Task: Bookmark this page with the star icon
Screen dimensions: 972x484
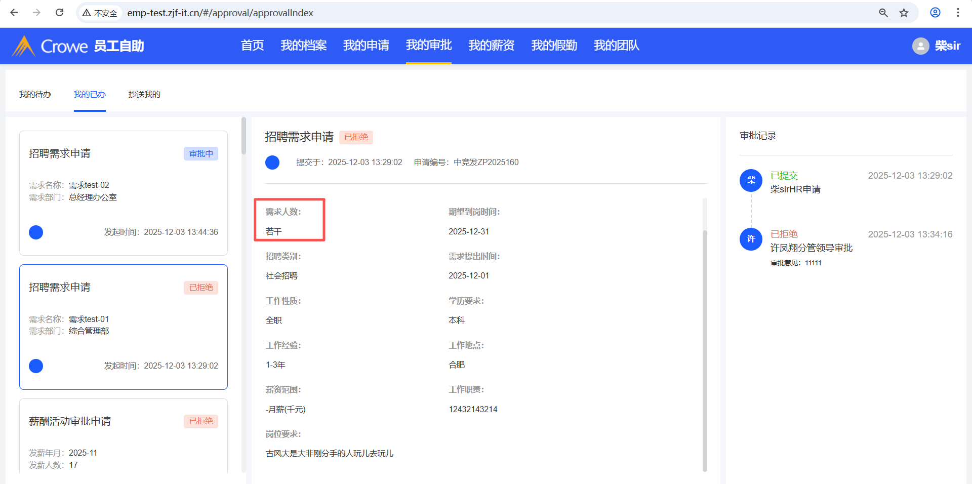Action: coord(904,13)
